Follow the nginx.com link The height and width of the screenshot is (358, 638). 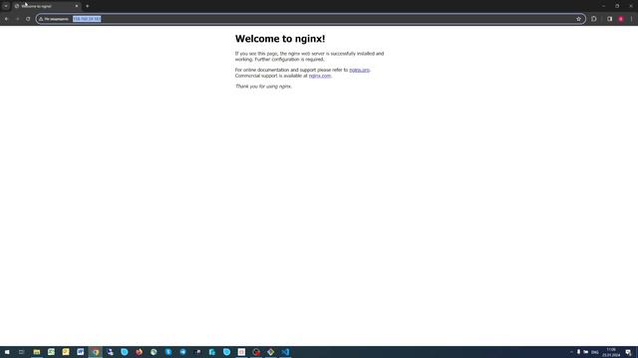tap(320, 76)
